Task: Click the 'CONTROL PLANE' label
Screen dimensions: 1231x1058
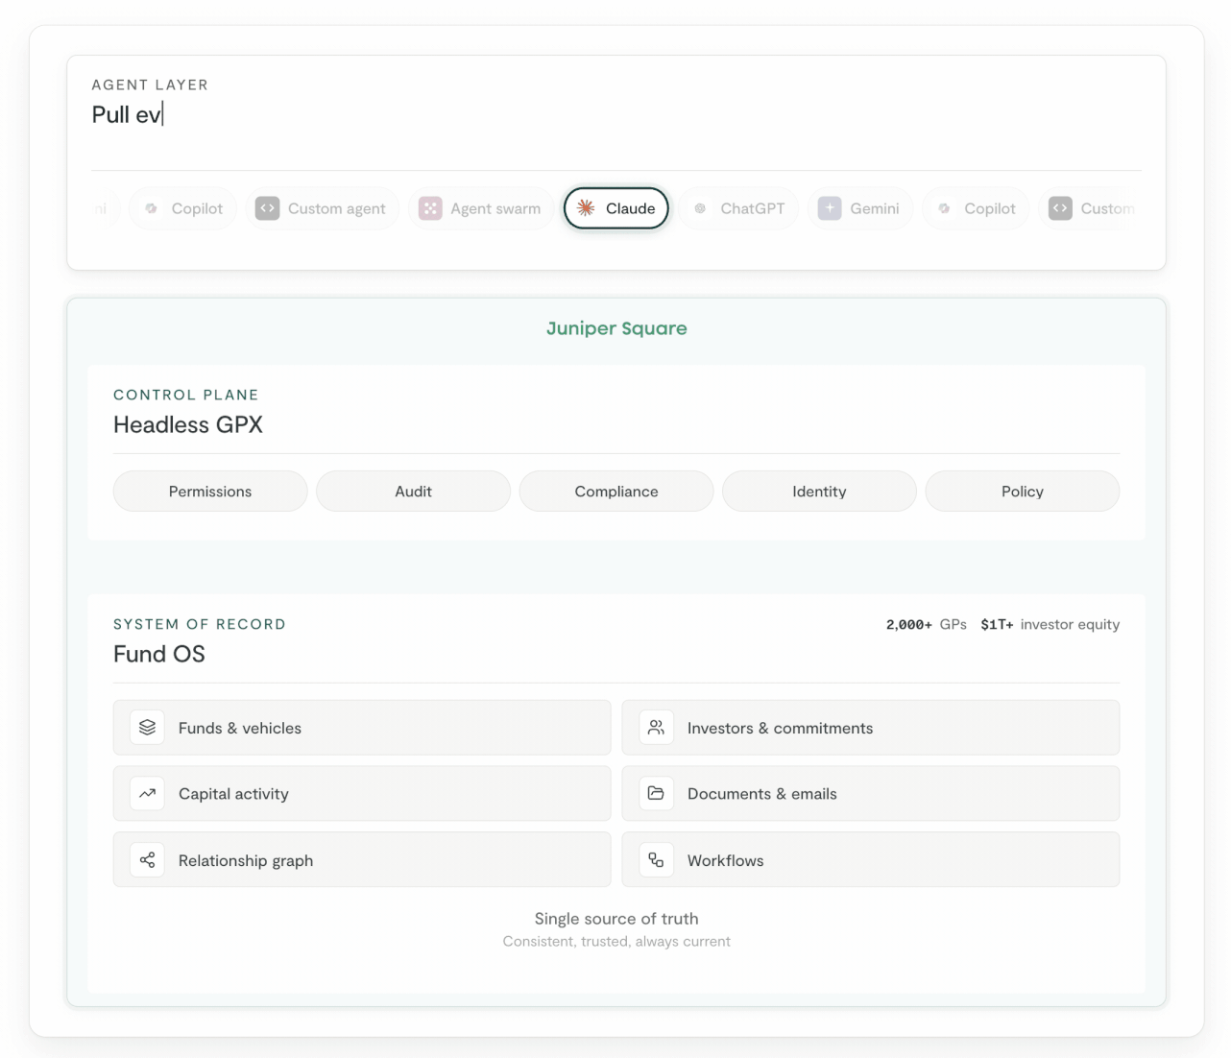Action: click(186, 395)
